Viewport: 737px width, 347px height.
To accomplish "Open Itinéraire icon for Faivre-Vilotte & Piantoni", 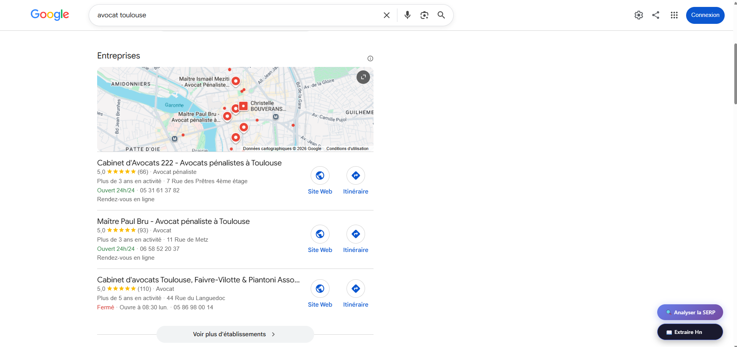I will pyautogui.click(x=356, y=289).
